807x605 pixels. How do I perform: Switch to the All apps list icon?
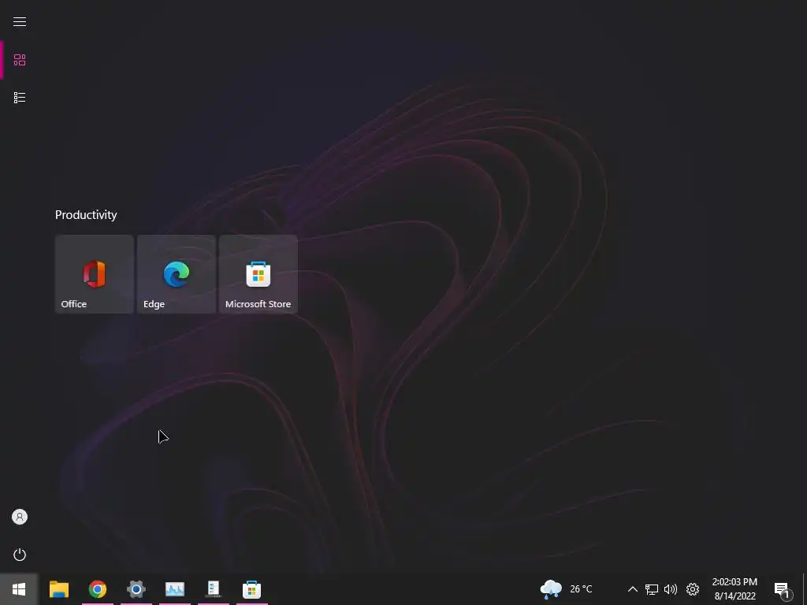pyautogui.click(x=20, y=98)
